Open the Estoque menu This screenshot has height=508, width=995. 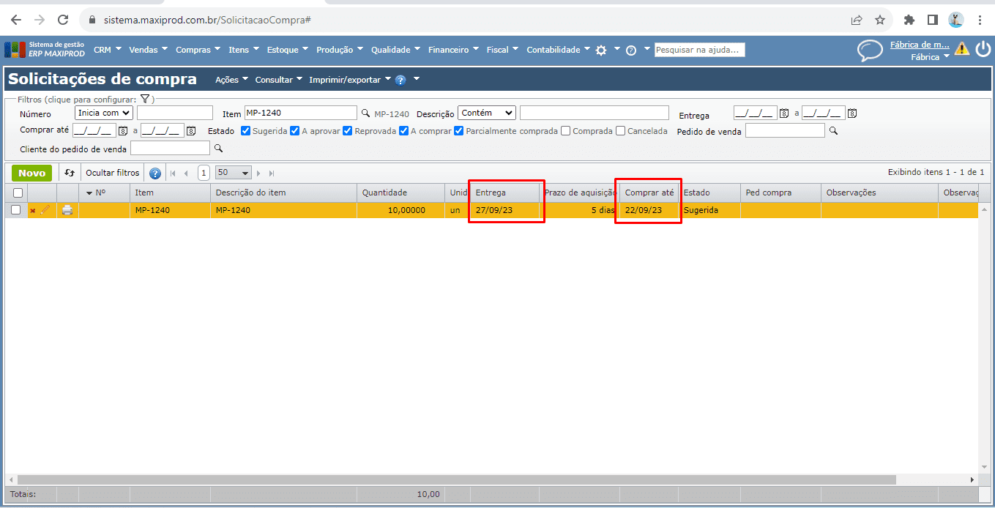(287, 50)
